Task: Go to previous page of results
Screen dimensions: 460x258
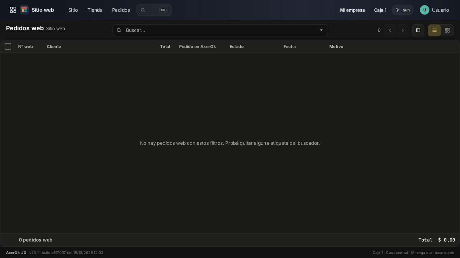Action: pos(390,30)
